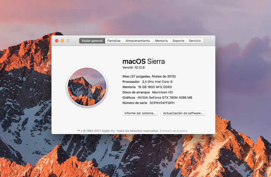Go to the Memoria tab
271x177 pixels.
161,41
